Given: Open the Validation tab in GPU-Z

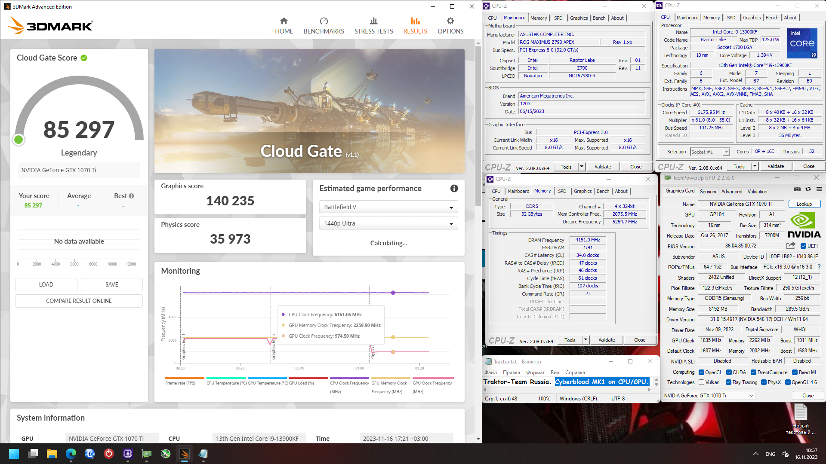Looking at the screenshot, I should pos(757,192).
